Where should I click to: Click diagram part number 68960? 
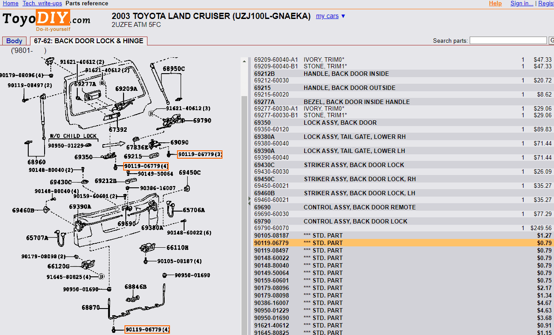coord(37,162)
